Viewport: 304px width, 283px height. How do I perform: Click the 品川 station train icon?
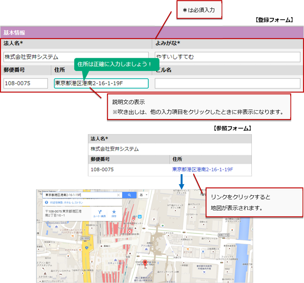(x=140, y=217)
